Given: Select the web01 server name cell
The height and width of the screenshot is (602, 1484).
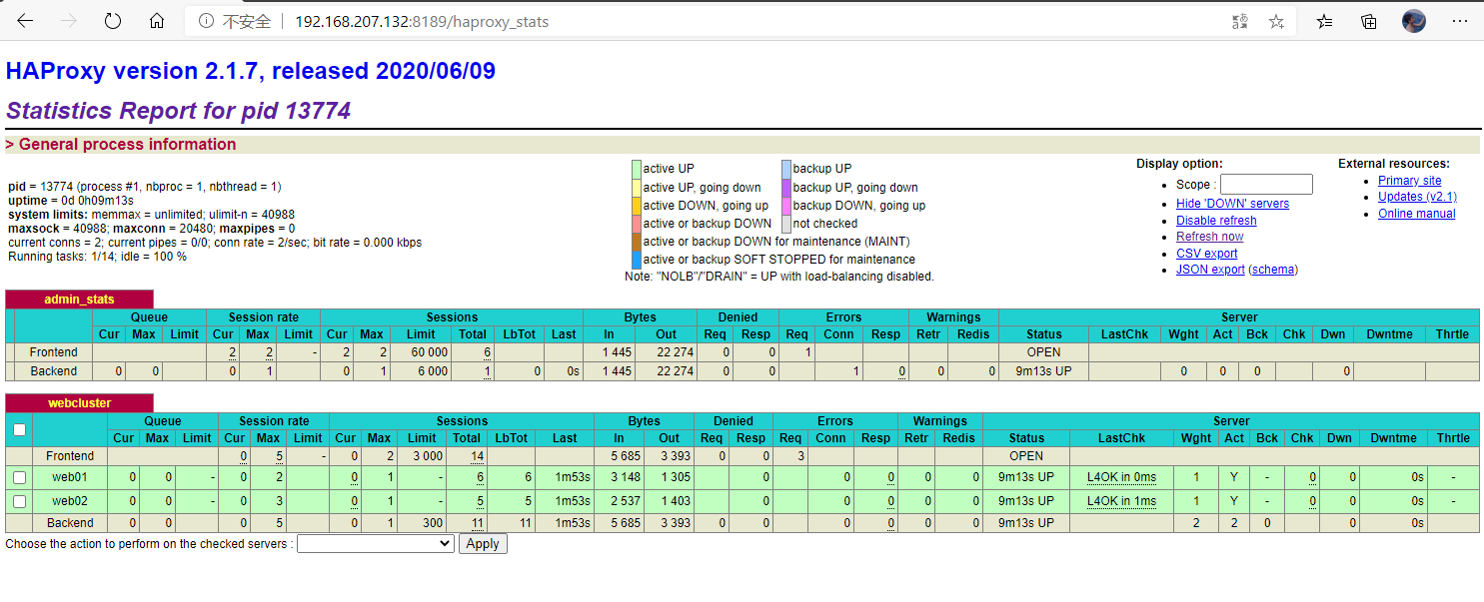Looking at the screenshot, I should click(x=70, y=477).
